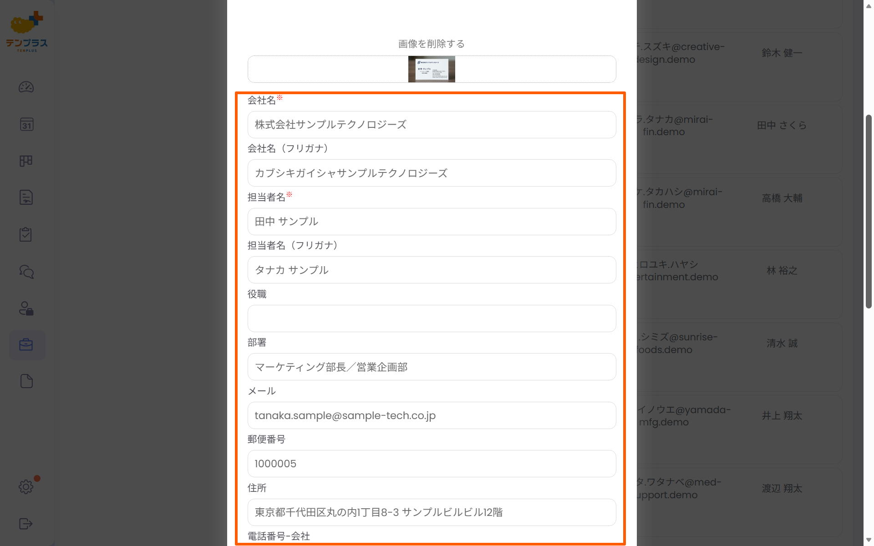Click the 会社名 field label
Image resolution: width=874 pixels, height=546 pixels.
point(261,100)
